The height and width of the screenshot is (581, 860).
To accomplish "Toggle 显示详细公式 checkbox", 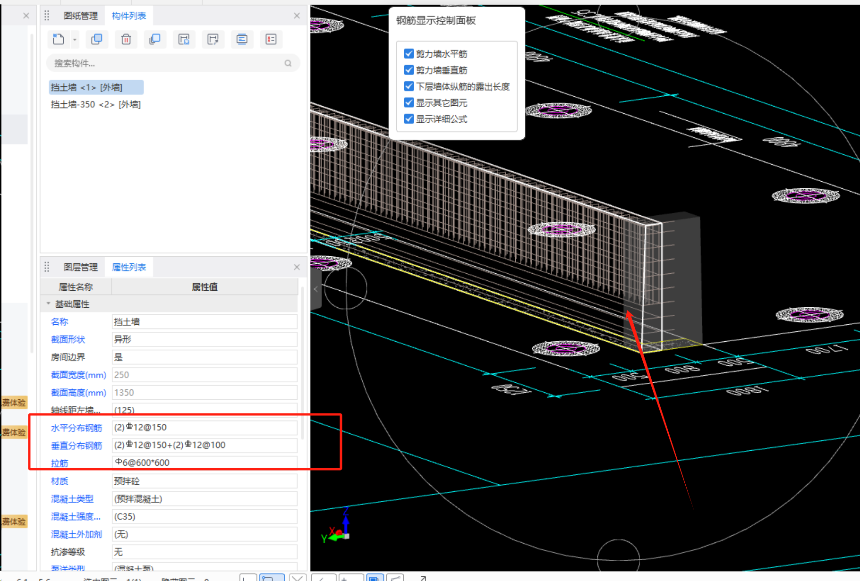I will pos(409,119).
